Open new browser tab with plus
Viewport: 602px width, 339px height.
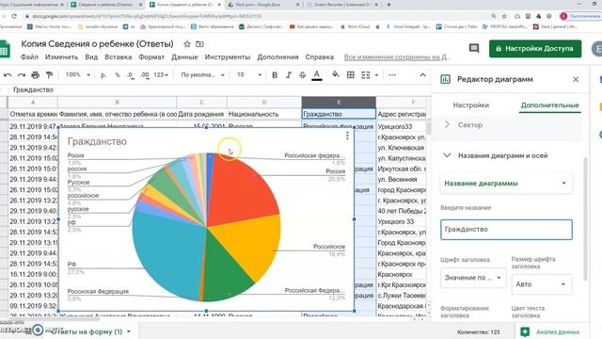pyautogui.click(x=388, y=5)
